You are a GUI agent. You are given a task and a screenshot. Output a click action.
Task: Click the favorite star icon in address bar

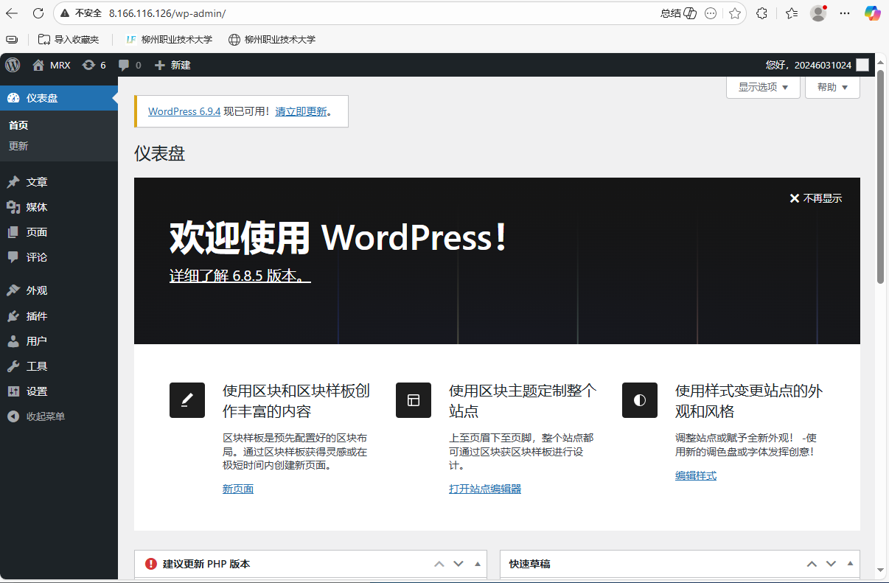pyautogui.click(x=735, y=13)
